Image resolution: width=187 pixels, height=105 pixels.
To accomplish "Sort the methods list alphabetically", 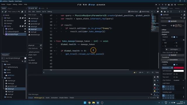I will (41, 45).
